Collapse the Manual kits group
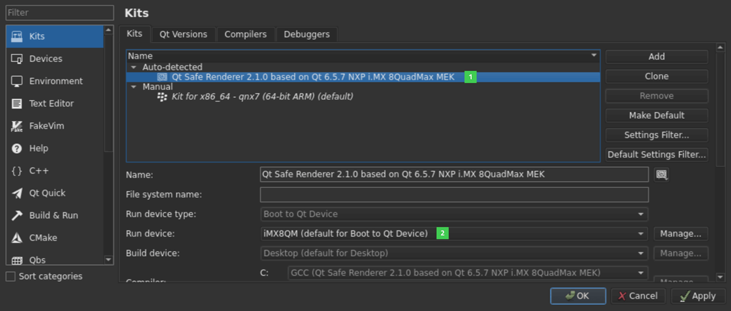731x311 pixels. coord(133,87)
